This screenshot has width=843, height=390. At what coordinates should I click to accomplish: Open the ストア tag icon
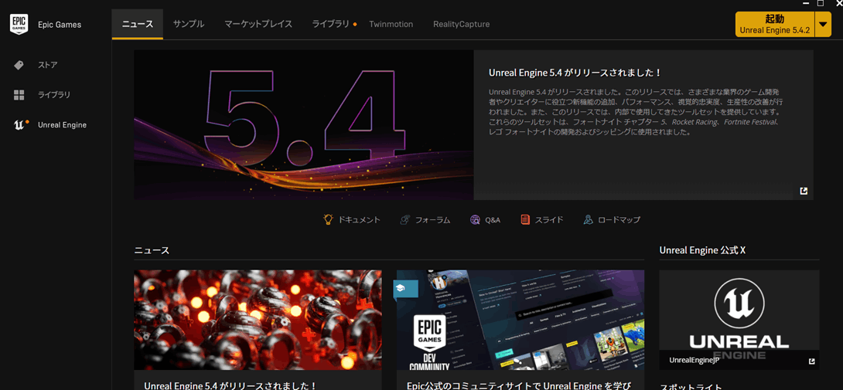19,65
